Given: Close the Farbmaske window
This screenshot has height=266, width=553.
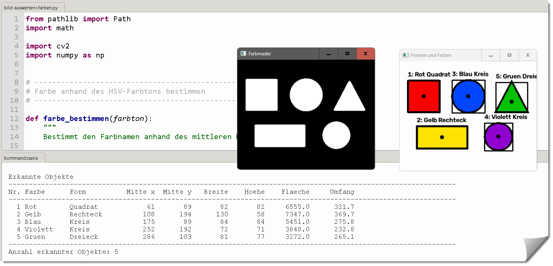Looking at the screenshot, I should (x=365, y=54).
